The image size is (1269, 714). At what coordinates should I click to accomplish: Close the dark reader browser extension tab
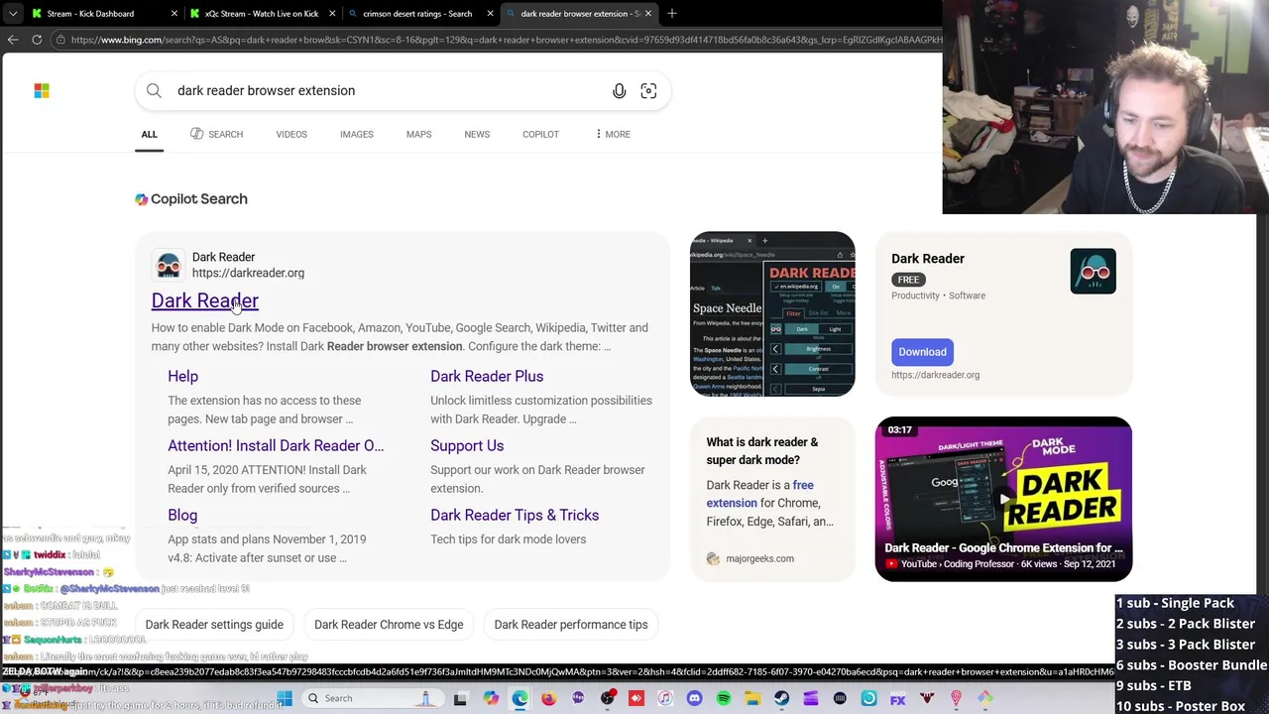point(648,14)
